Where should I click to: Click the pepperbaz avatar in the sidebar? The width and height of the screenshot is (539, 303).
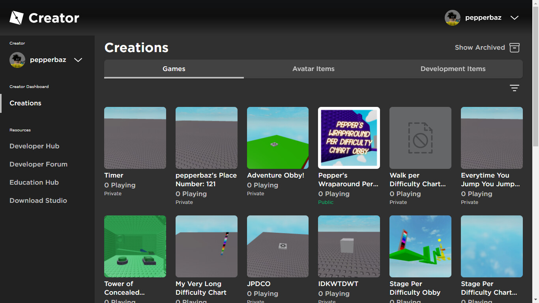pos(17,60)
